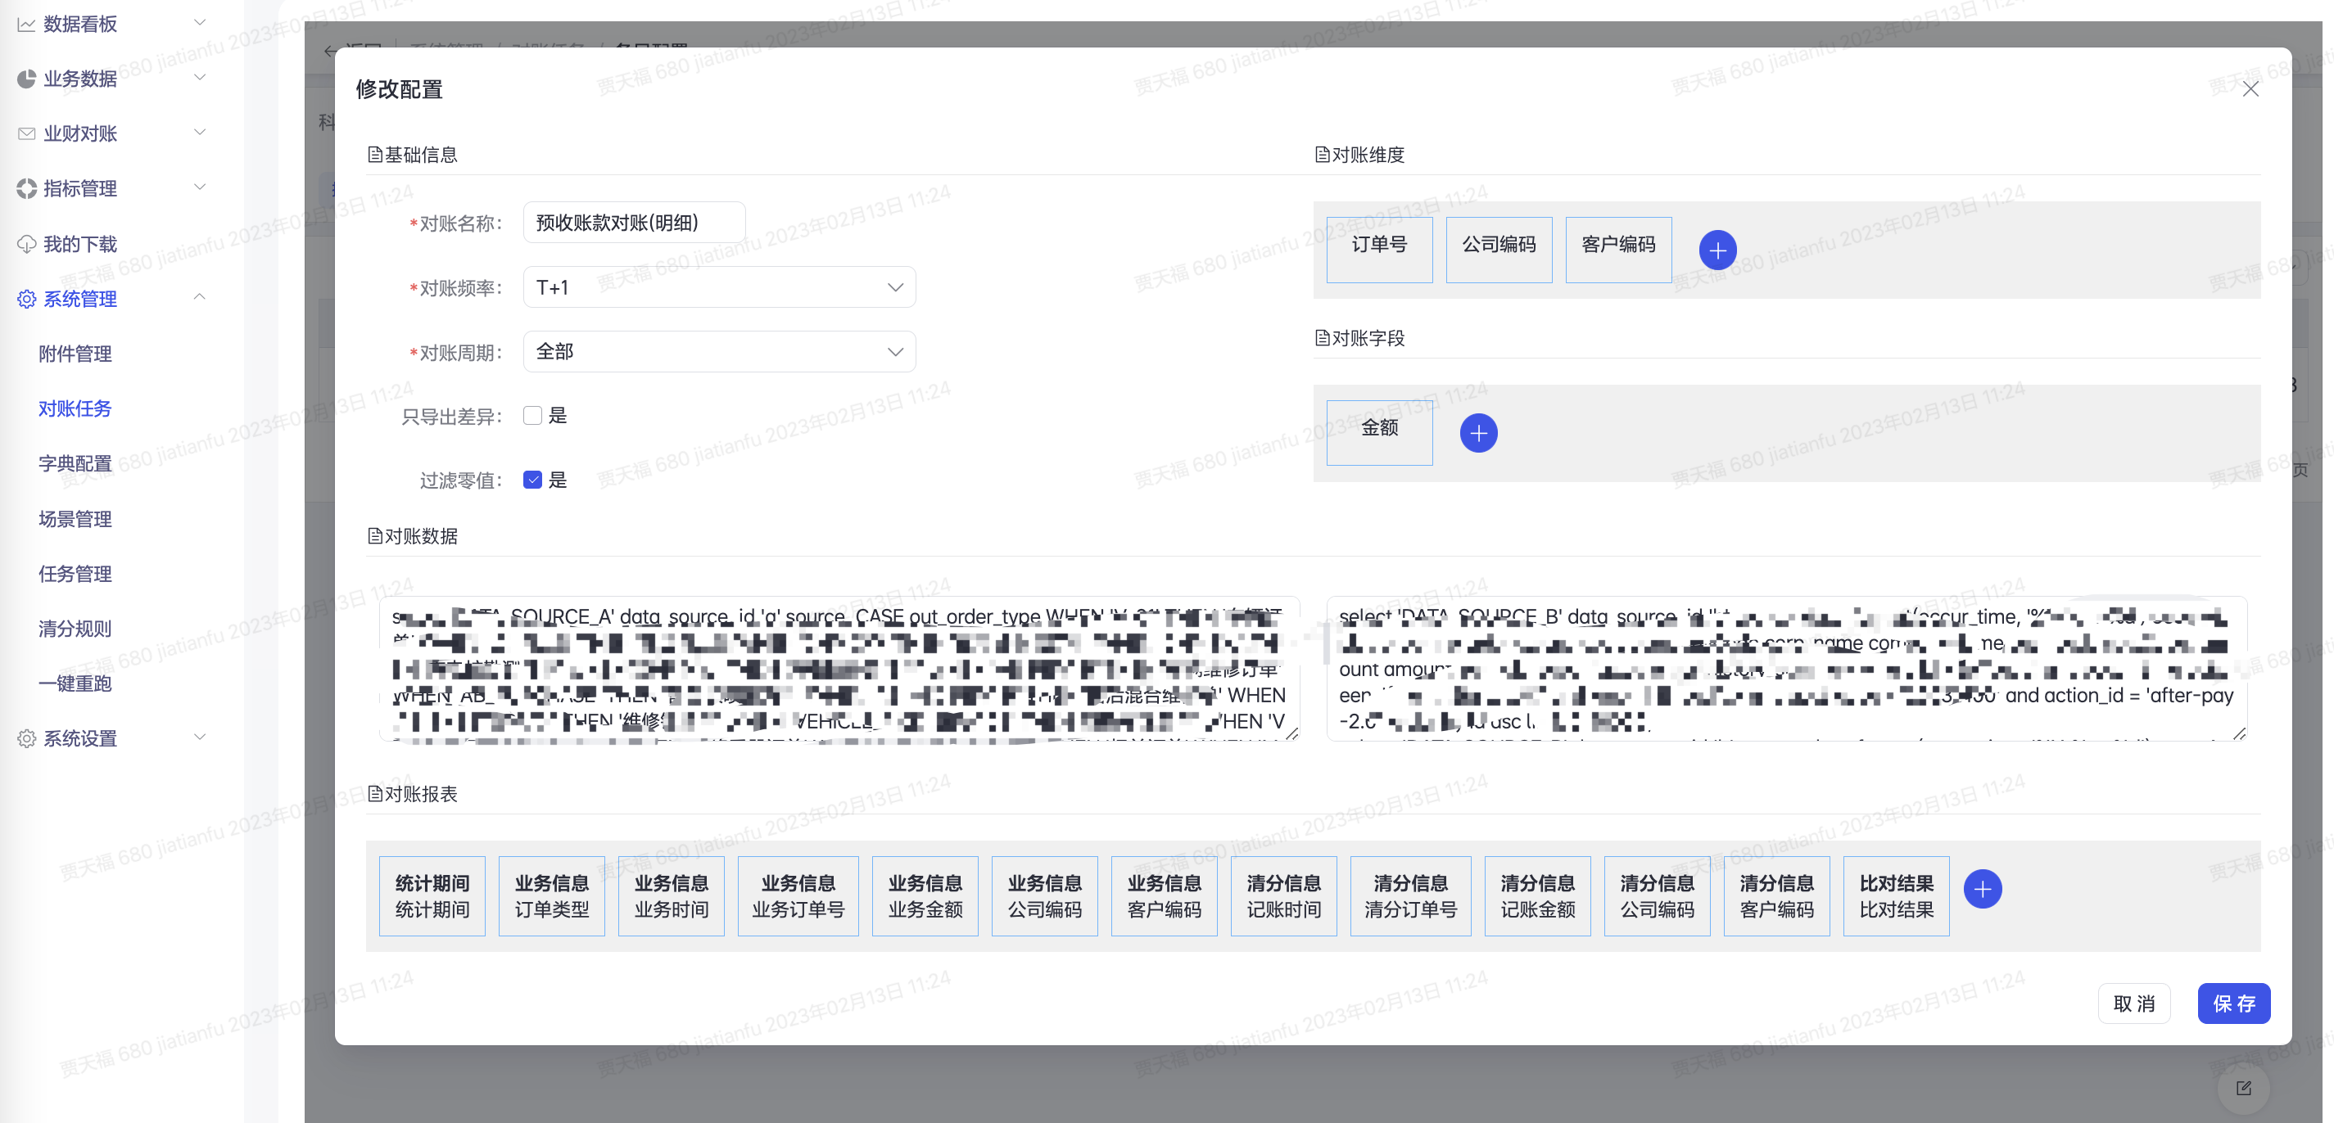The image size is (2334, 1123).
Task: Close the 修改配置 dialog with X
Action: click(x=2250, y=90)
